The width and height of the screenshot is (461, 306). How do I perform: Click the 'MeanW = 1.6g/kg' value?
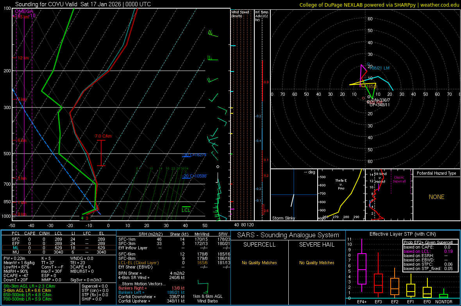pyautogui.click(x=19, y=263)
